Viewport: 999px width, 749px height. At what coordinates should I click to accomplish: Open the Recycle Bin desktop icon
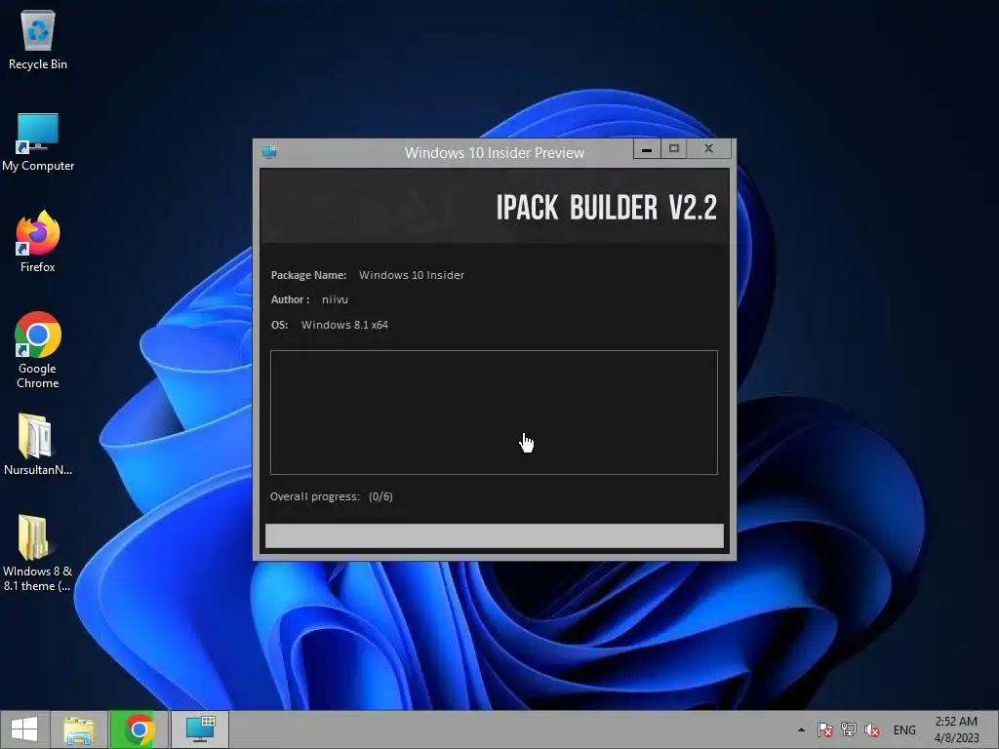[38, 40]
